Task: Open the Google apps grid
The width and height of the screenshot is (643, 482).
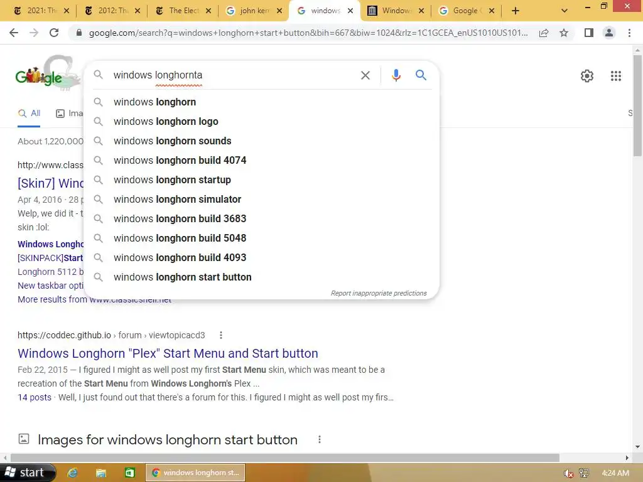Action: pos(615,76)
